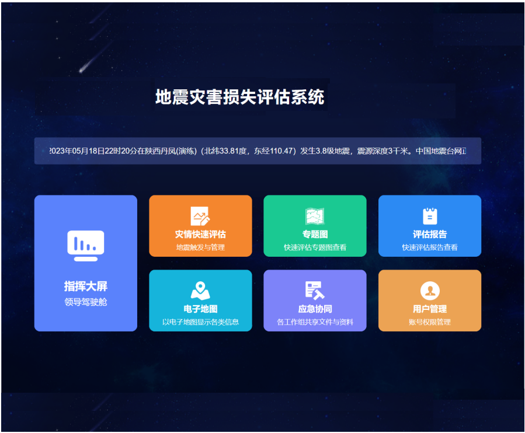The width and height of the screenshot is (525, 433).
Task: Select the 专题图 title text
Action: 315,234
